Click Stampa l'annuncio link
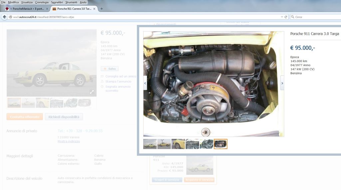341x190 pixels. (x=118, y=82)
